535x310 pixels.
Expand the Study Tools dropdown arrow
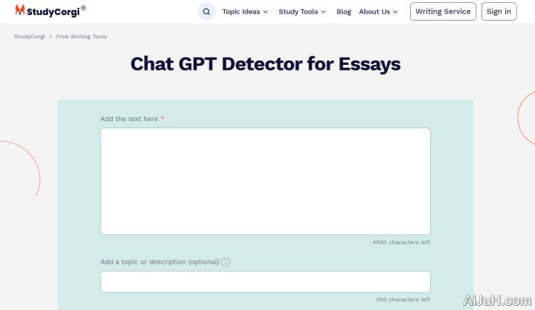point(323,12)
